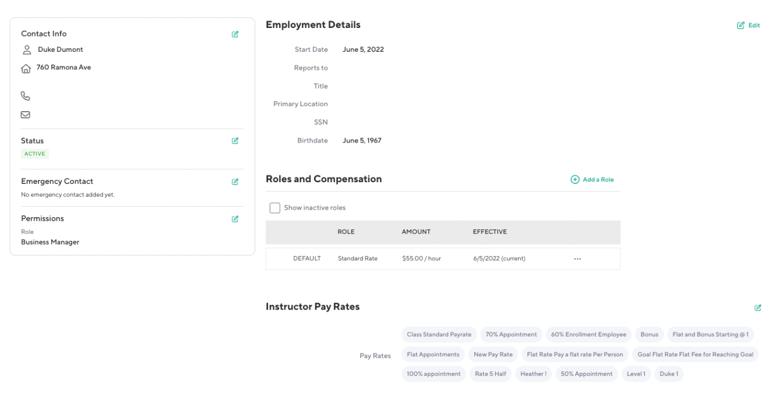Select the Flat and Bonus Starting @ 1 chip
The width and height of the screenshot is (772, 408).
pyautogui.click(x=710, y=335)
